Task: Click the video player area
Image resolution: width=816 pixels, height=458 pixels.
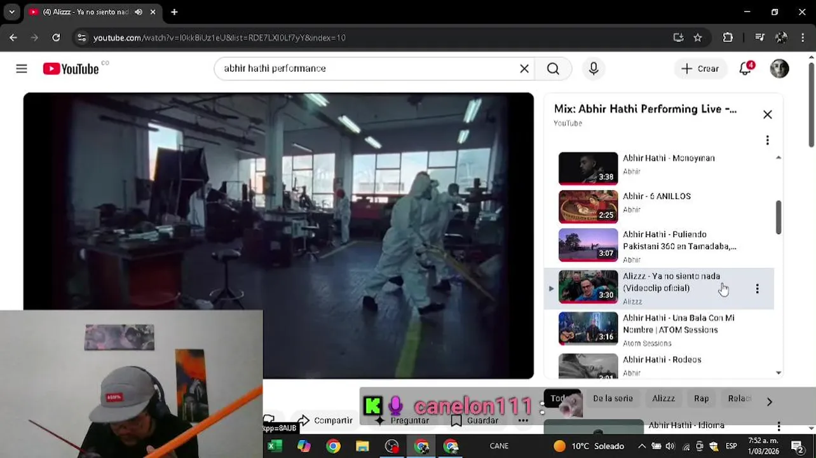Action: click(278, 235)
